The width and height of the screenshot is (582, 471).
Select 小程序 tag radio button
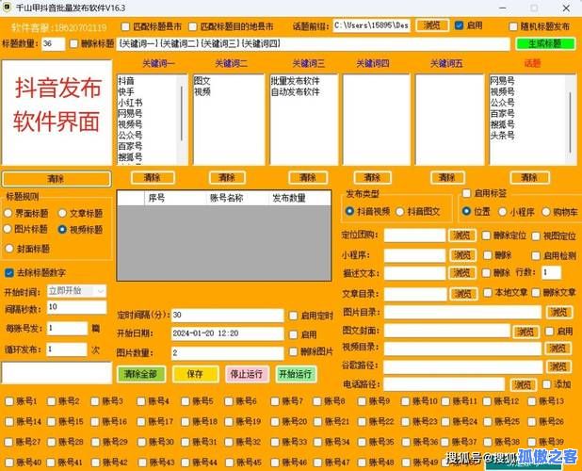[x=502, y=212]
